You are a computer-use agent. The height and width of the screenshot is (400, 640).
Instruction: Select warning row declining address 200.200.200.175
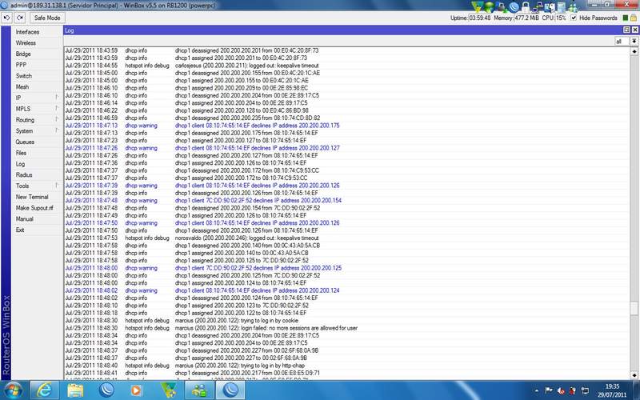(x=347, y=126)
